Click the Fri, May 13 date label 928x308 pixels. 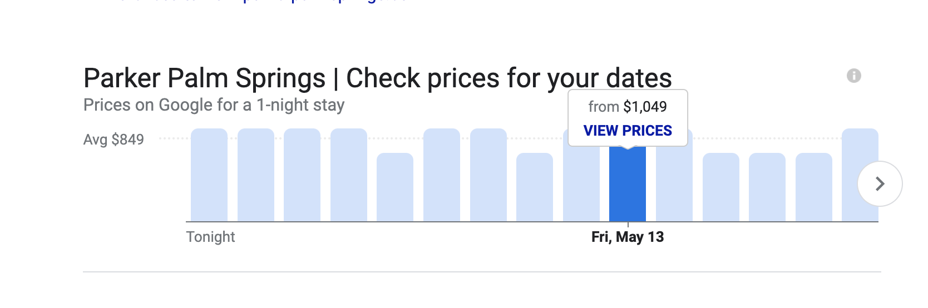[628, 237]
